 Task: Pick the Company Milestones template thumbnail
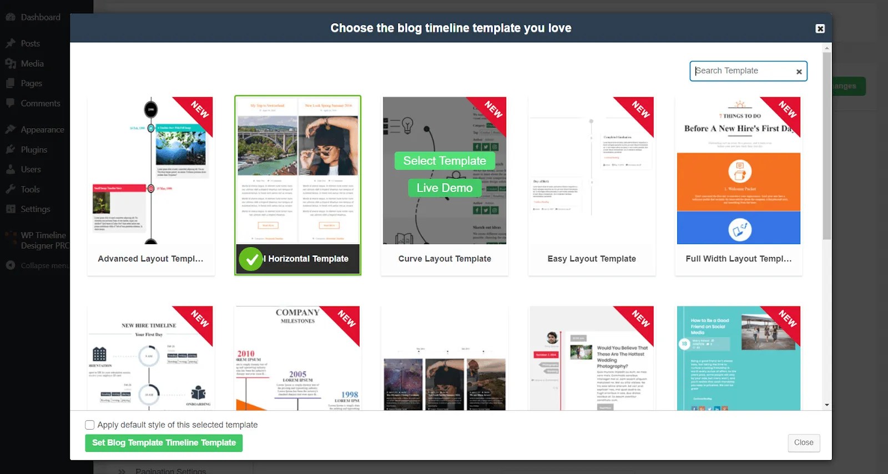(x=297, y=358)
